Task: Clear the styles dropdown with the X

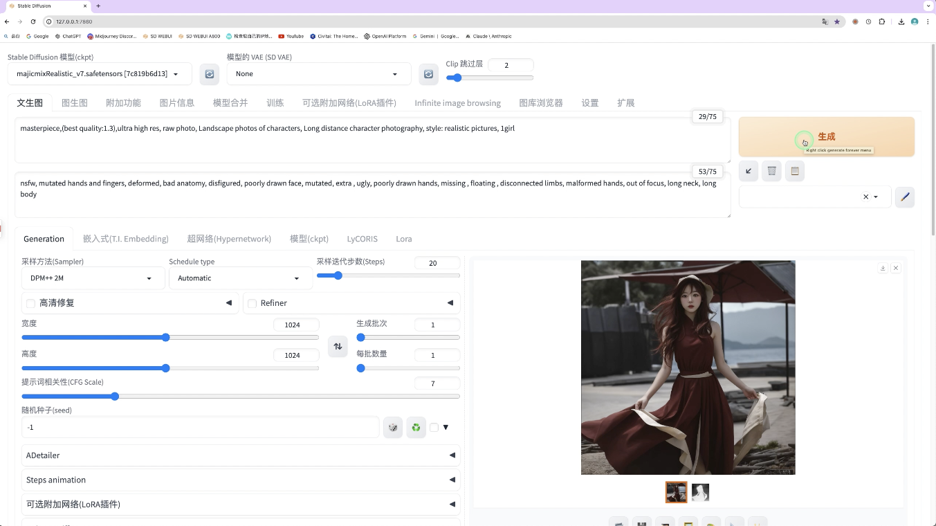Action: pos(865,197)
